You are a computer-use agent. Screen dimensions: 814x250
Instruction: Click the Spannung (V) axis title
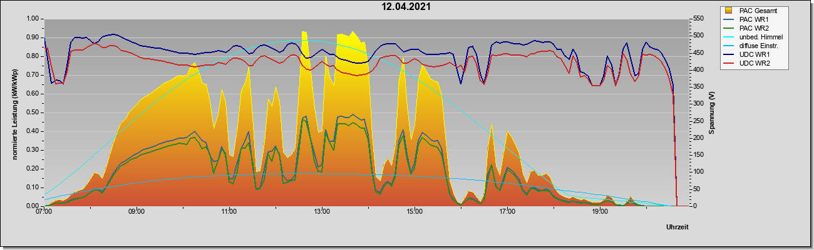pyautogui.click(x=712, y=112)
